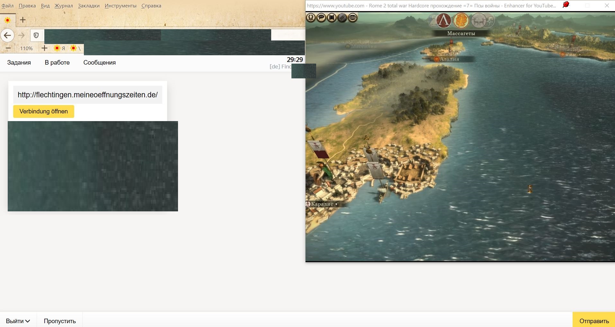The image size is (615, 327).
Task: Zoom in the page with plus button
Action: (44, 48)
